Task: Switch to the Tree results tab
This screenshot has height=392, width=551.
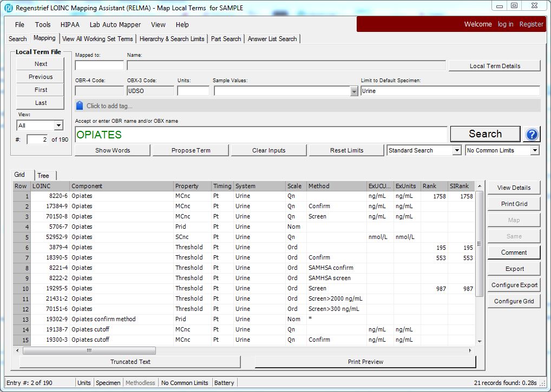Action: point(43,176)
